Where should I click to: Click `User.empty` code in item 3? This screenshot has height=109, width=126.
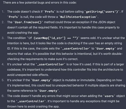[106, 49]
